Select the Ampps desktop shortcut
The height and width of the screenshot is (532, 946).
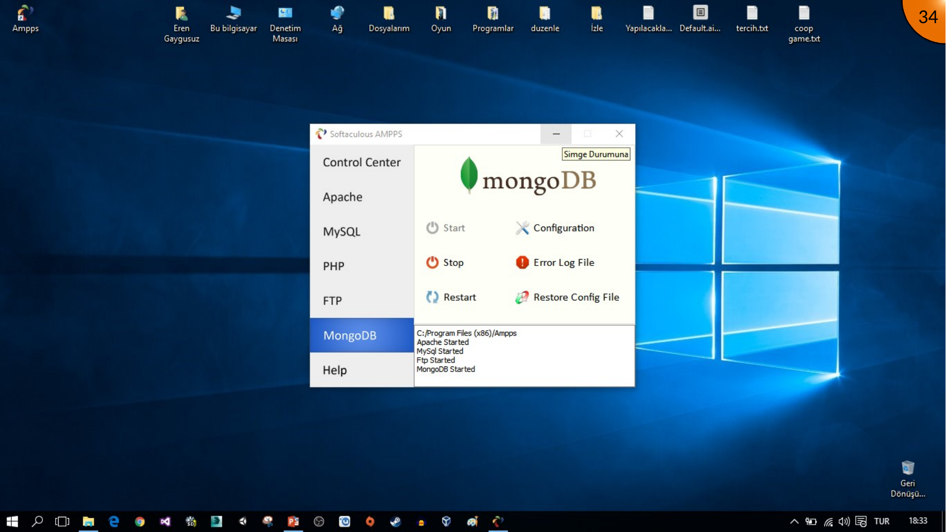25,19
